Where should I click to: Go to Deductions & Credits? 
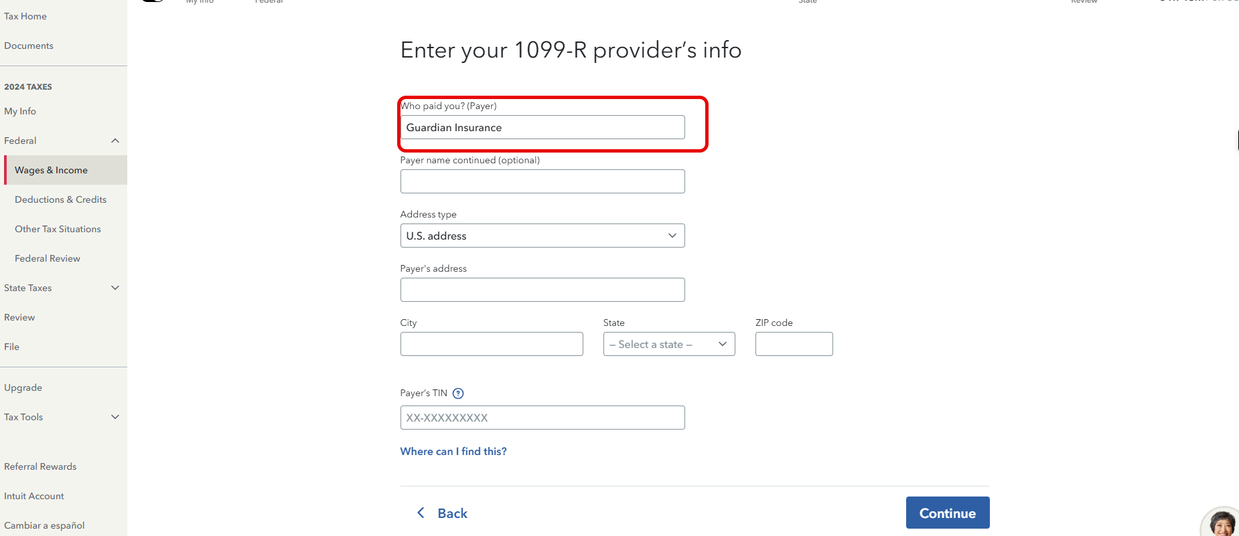pyautogui.click(x=61, y=199)
